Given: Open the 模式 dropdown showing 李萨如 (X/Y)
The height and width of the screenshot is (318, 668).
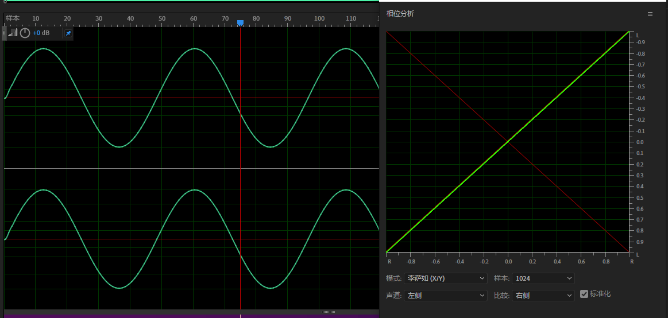Looking at the screenshot, I should [x=445, y=278].
